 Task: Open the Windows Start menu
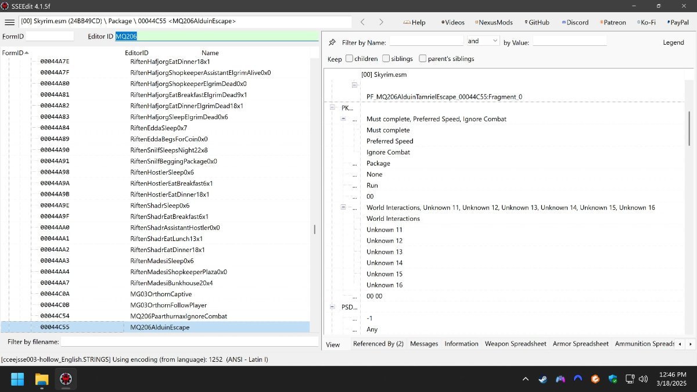17,379
